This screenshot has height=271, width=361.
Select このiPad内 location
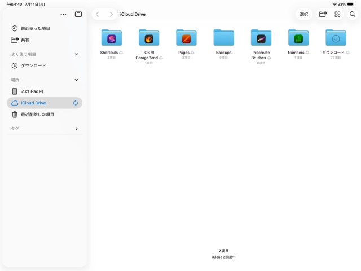point(45,91)
